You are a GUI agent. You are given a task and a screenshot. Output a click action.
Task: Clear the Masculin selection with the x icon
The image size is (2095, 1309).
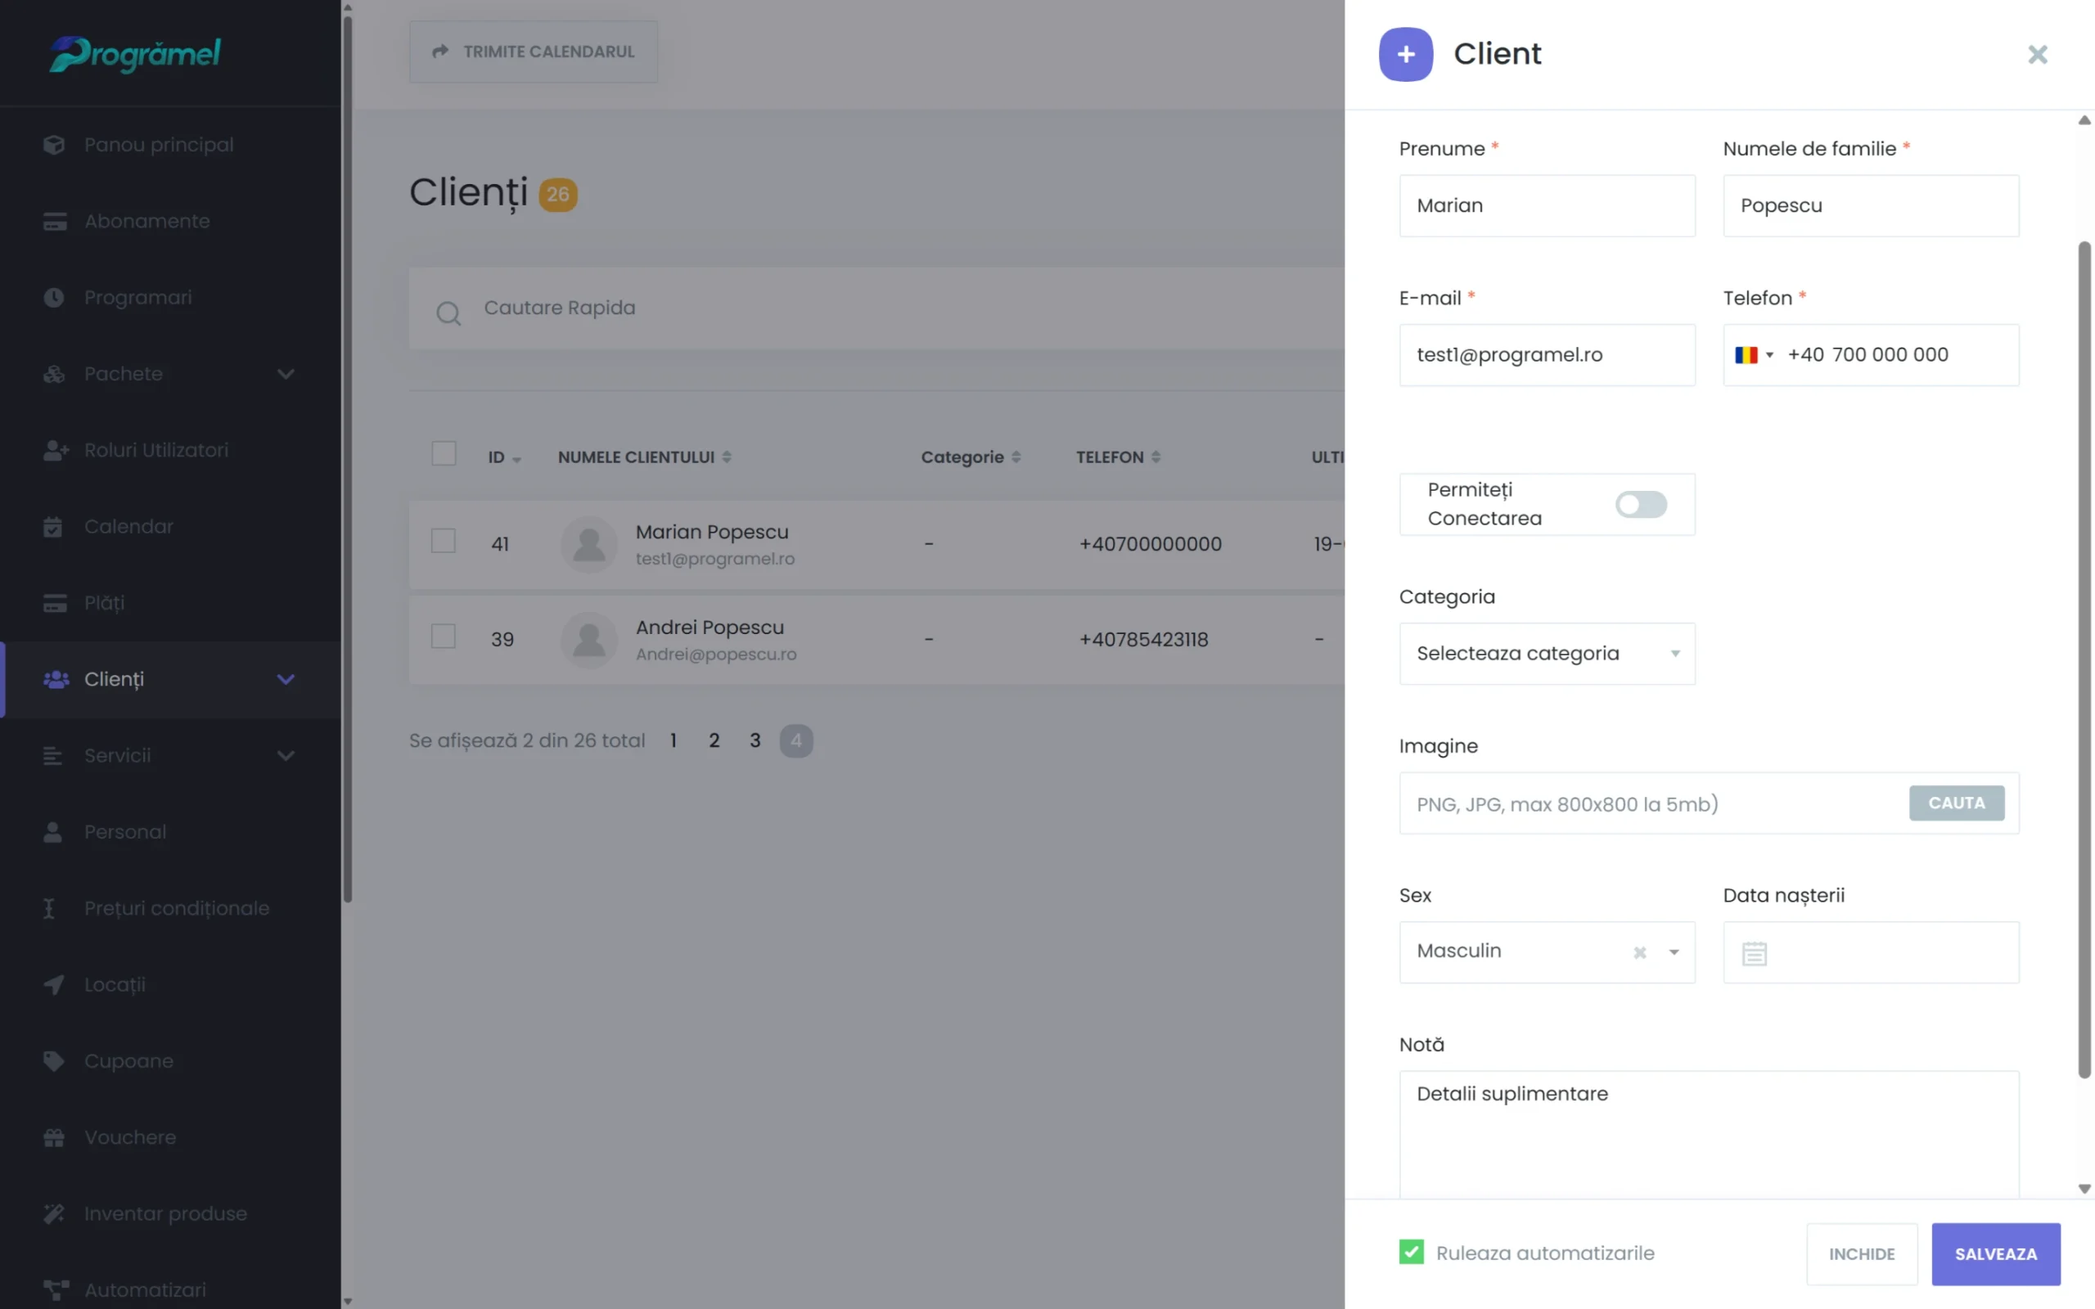(1639, 952)
